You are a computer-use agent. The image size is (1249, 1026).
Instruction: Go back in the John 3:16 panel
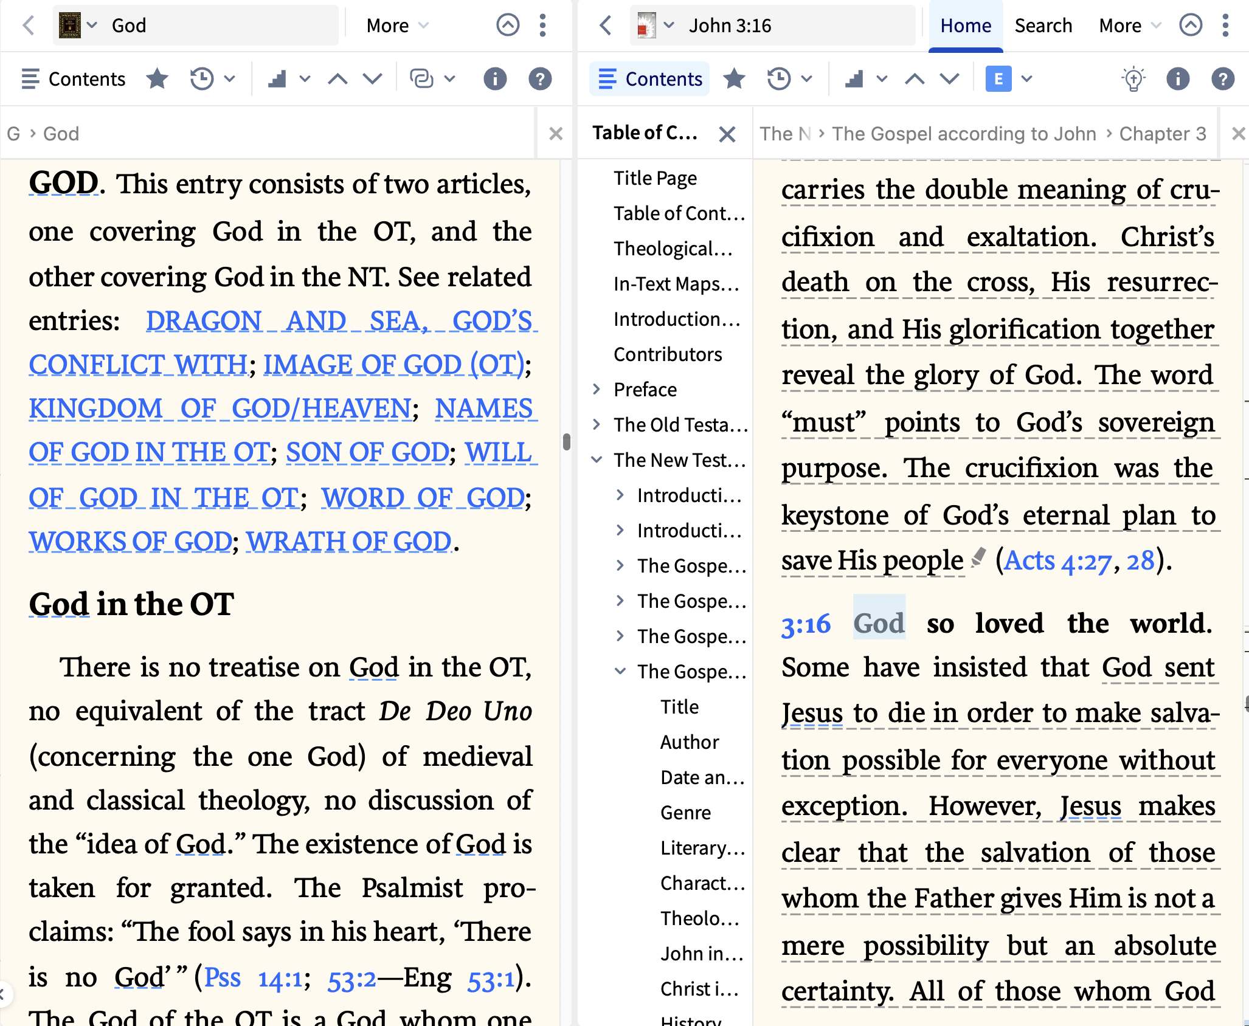click(605, 26)
